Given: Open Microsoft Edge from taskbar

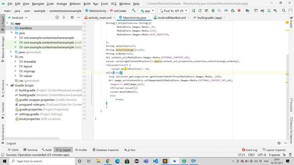Looking at the screenshot, I should coord(118,161).
